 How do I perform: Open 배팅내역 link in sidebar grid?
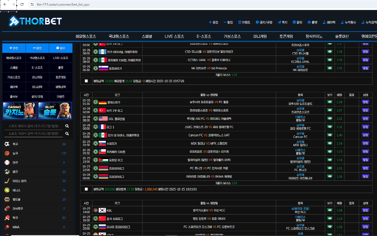[x=61, y=87]
